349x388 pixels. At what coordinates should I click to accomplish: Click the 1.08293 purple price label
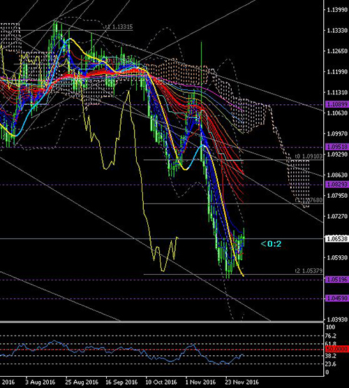coord(337,185)
